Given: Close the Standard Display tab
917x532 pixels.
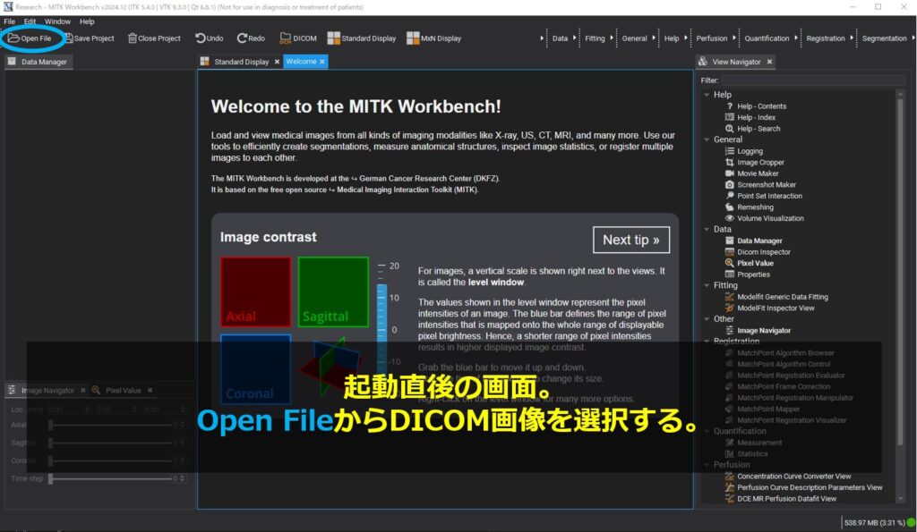Looking at the screenshot, I should click(x=278, y=62).
